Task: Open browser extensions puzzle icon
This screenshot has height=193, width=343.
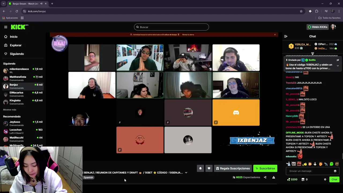Action: tap(317, 11)
